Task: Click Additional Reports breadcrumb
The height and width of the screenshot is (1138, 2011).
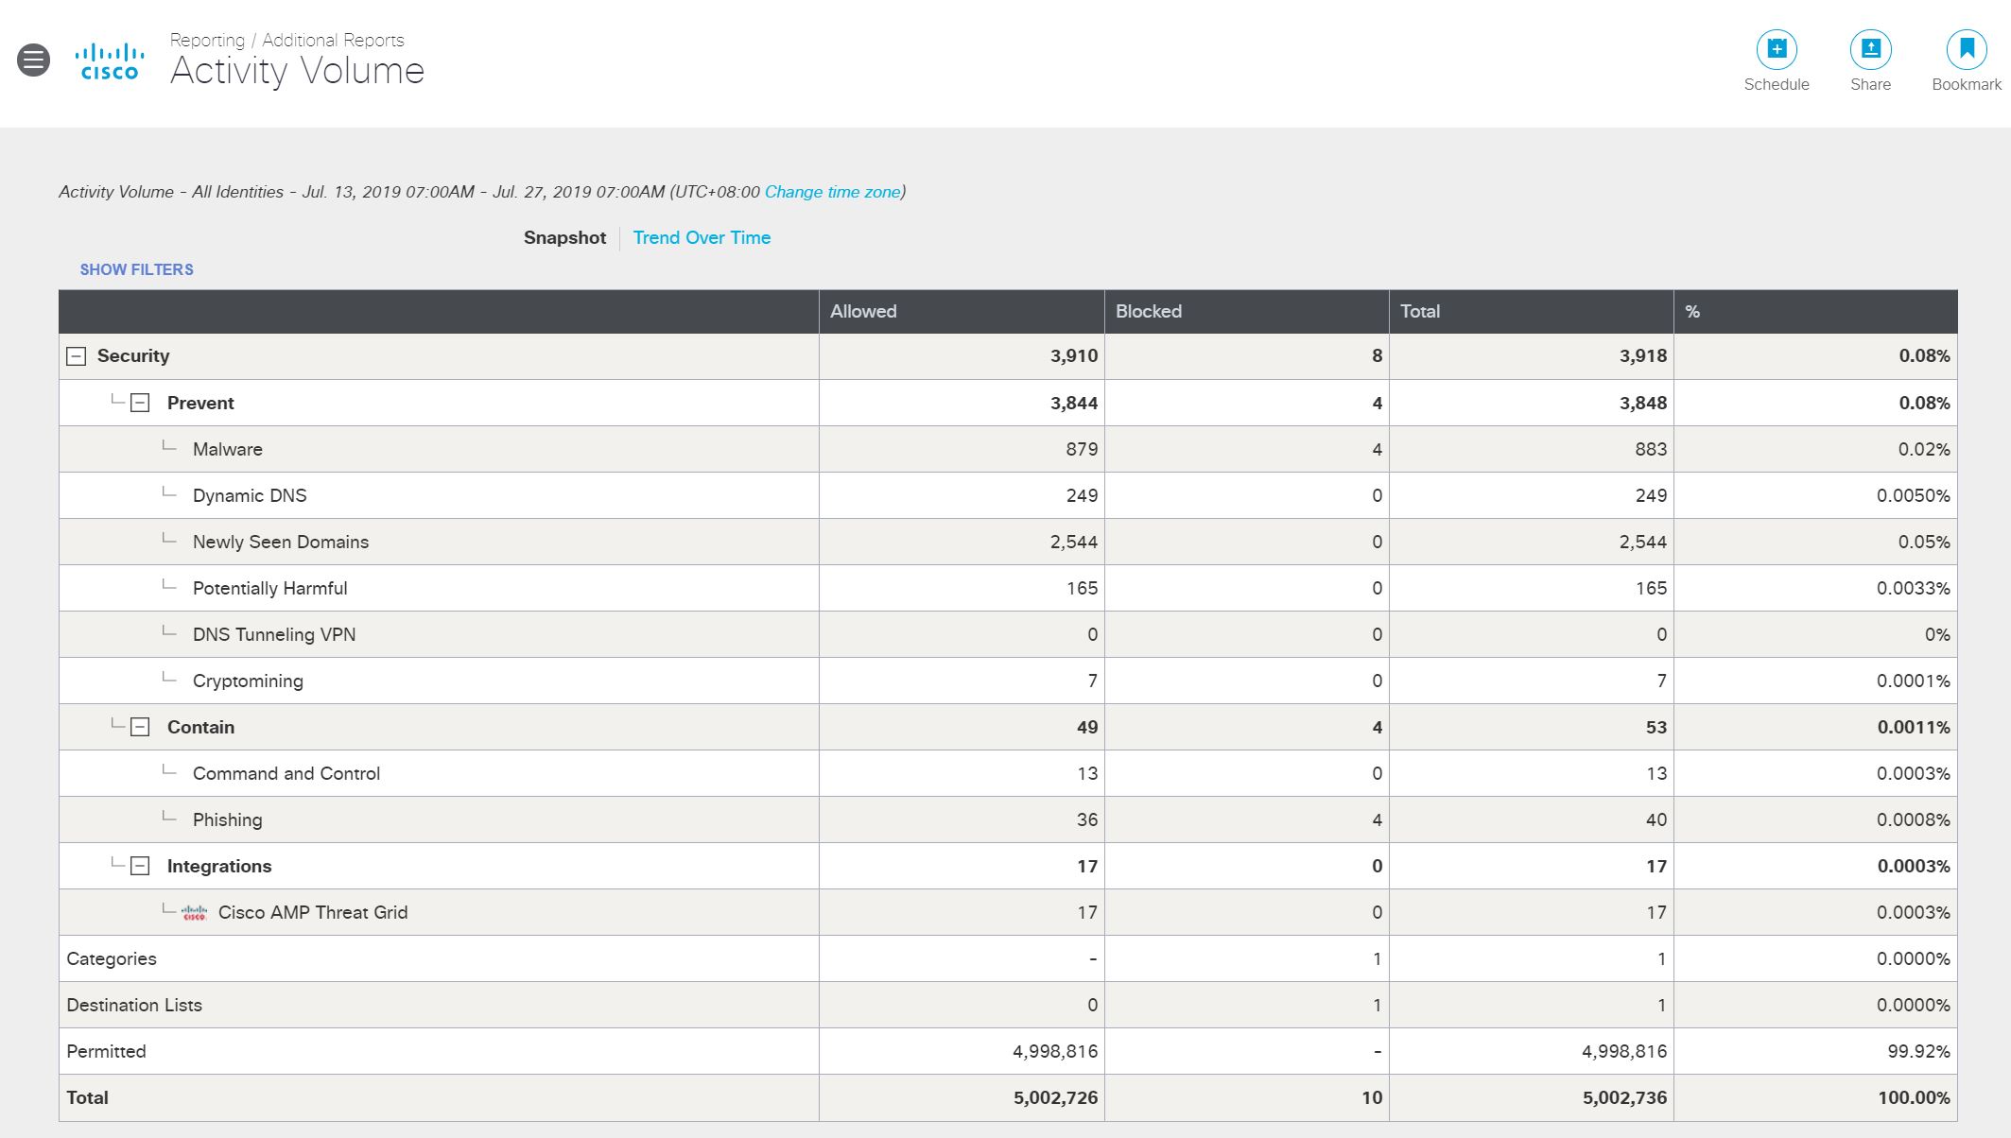Action: coord(333,40)
